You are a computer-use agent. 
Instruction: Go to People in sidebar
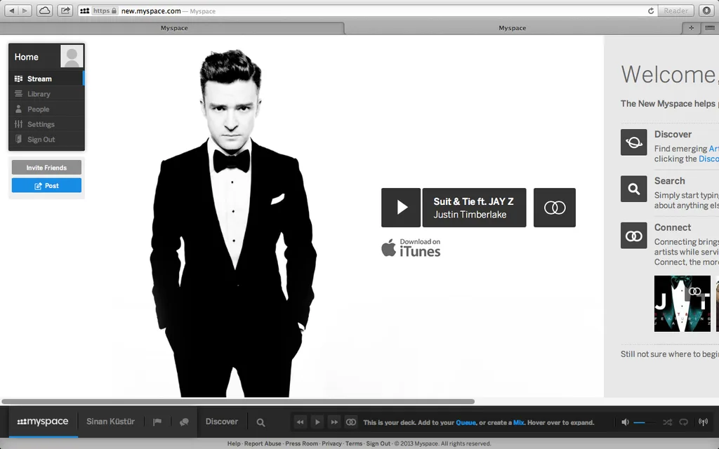[46, 109]
